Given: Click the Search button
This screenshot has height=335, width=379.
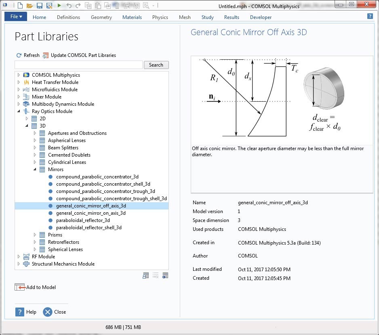Looking at the screenshot, I should 156,65.
